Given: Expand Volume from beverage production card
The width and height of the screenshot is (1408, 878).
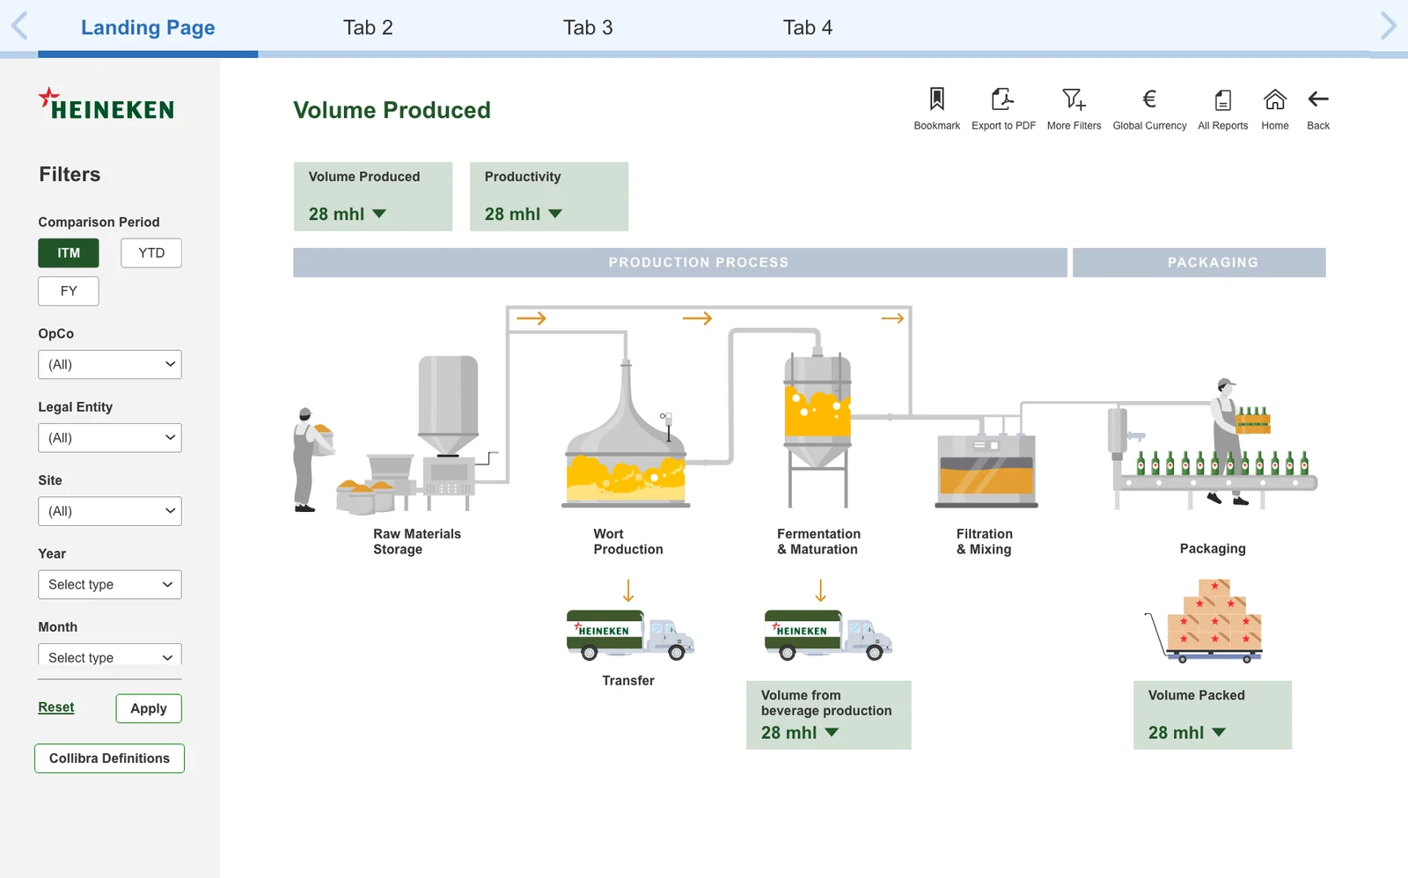Looking at the screenshot, I should pyautogui.click(x=829, y=715).
